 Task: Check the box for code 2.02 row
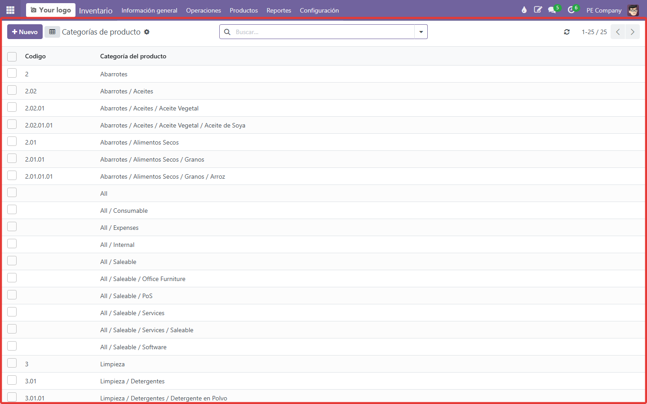12,90
